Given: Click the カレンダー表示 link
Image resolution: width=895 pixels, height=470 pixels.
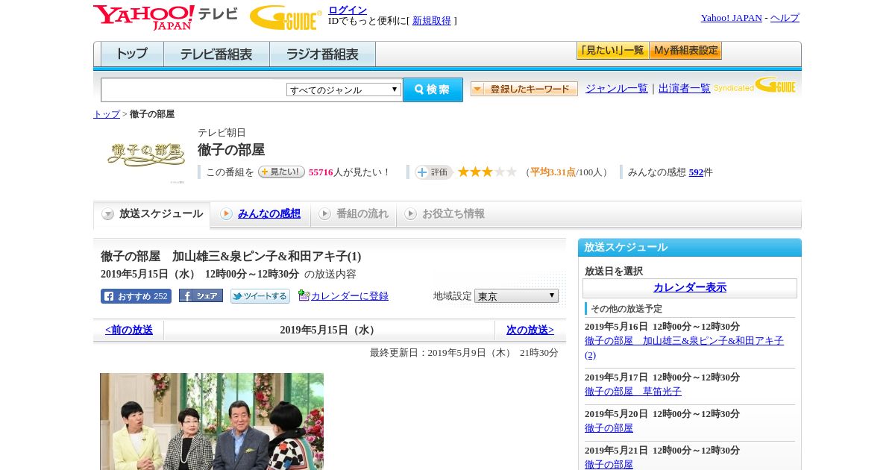Looking at the screenshot, I should 690,288.
